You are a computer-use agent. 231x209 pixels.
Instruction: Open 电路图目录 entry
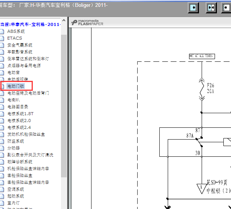point(18,107)
